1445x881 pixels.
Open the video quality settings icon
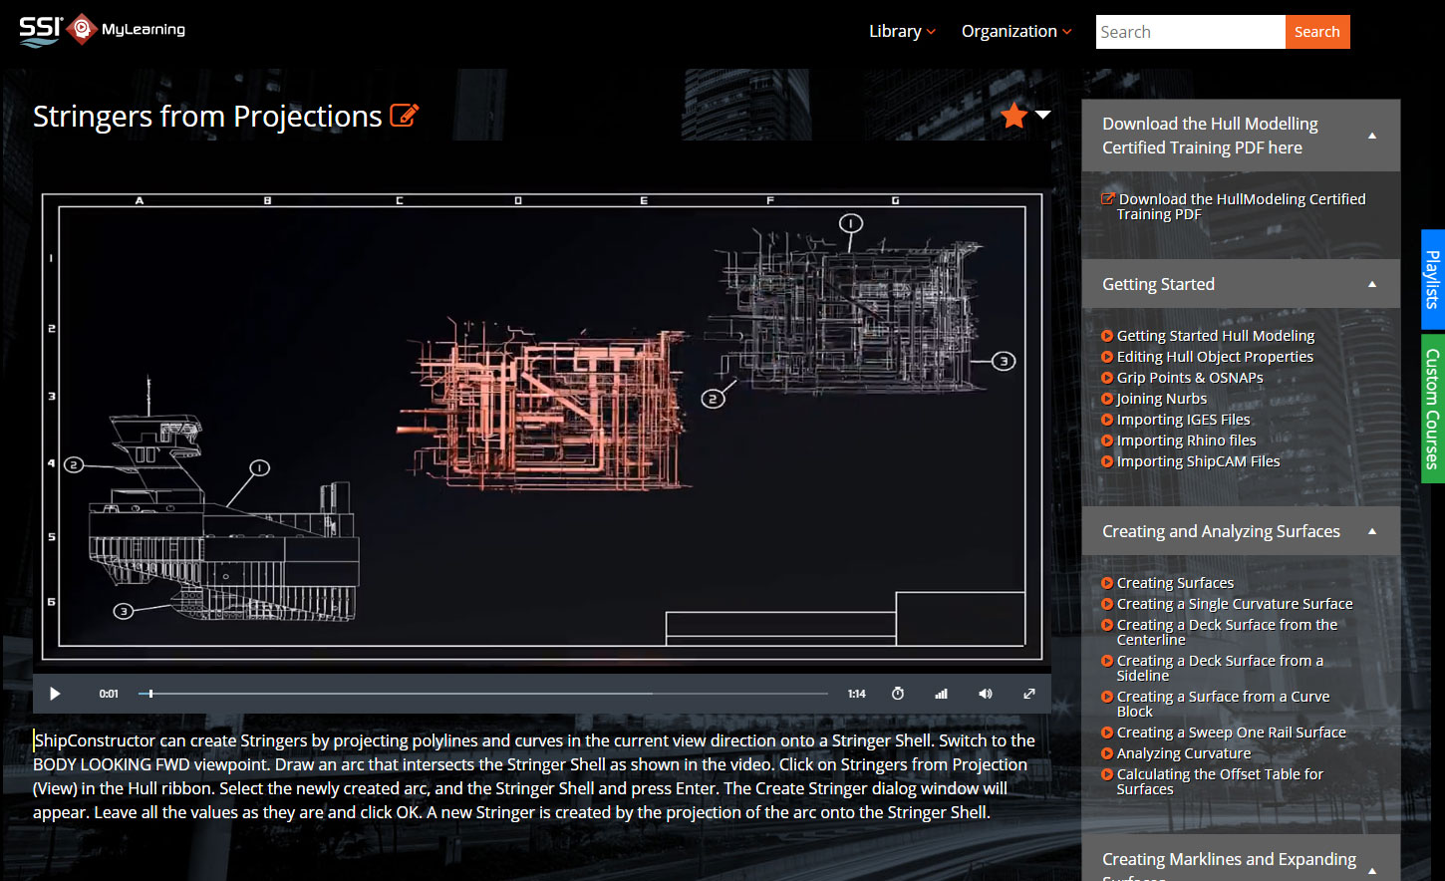coord(941,693)
